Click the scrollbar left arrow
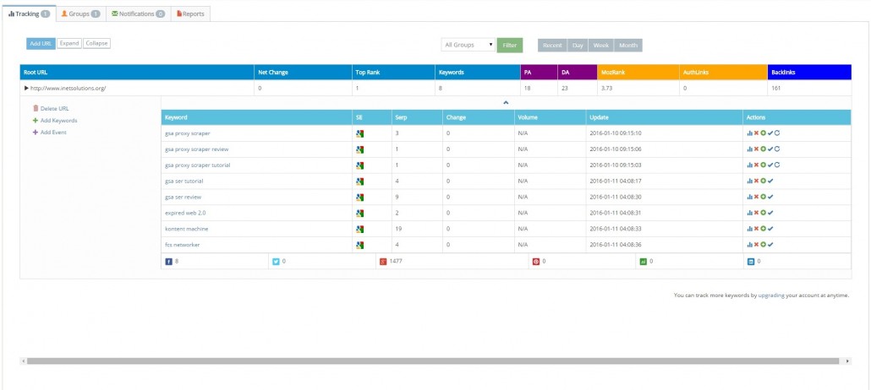Viewport: 871px width, 390px height. pos(24,361)
